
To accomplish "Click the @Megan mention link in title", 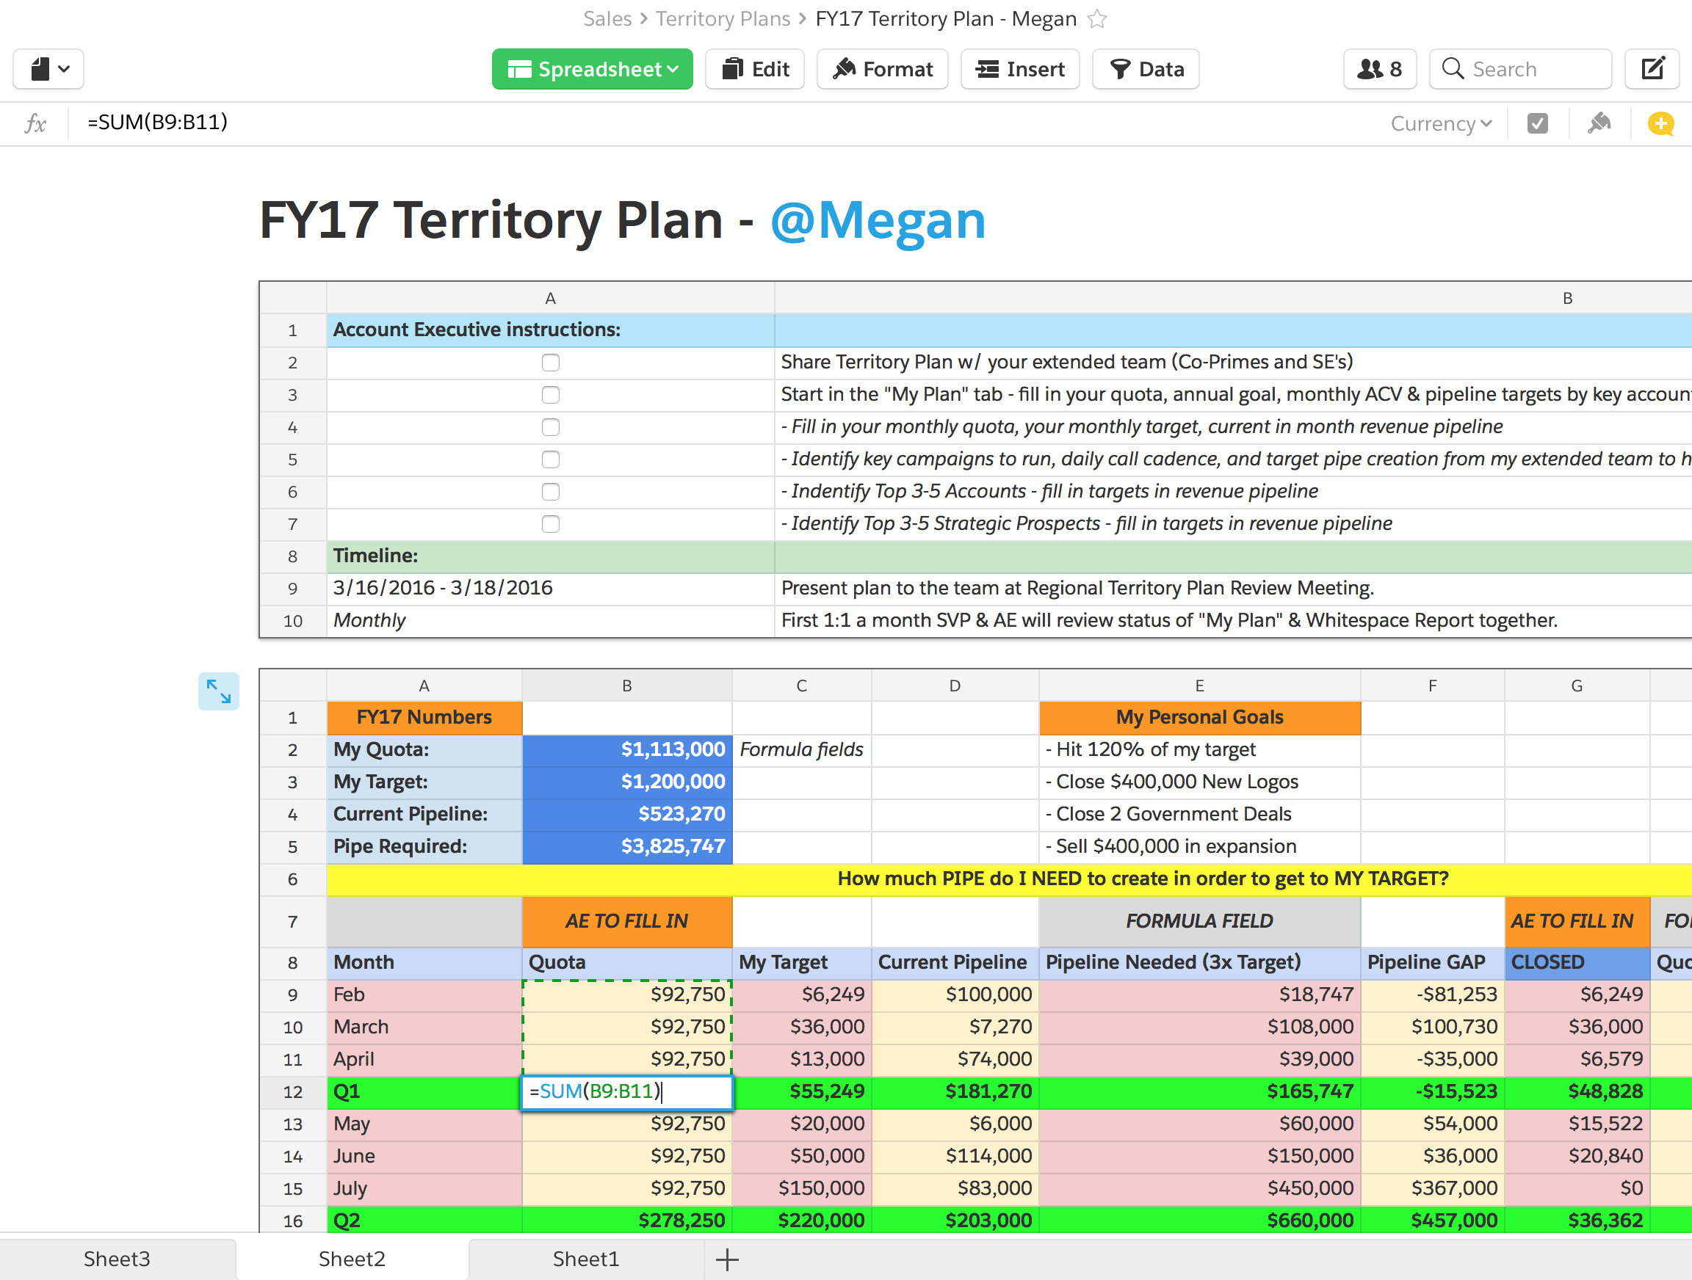I will point(878,220).
